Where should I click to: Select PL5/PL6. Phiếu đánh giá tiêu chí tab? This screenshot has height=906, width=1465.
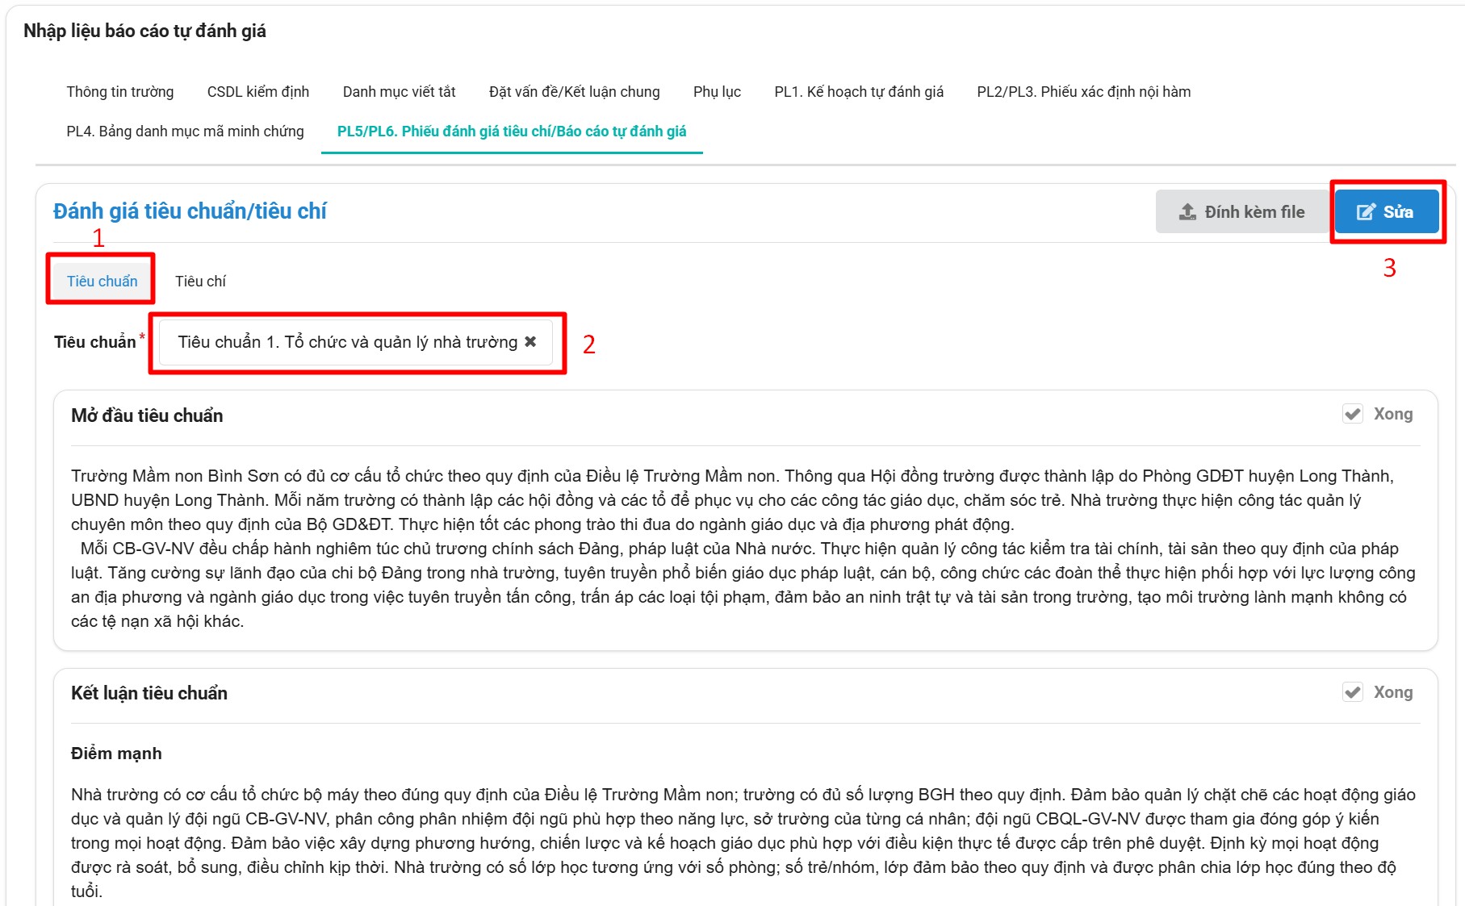point(512,132)
